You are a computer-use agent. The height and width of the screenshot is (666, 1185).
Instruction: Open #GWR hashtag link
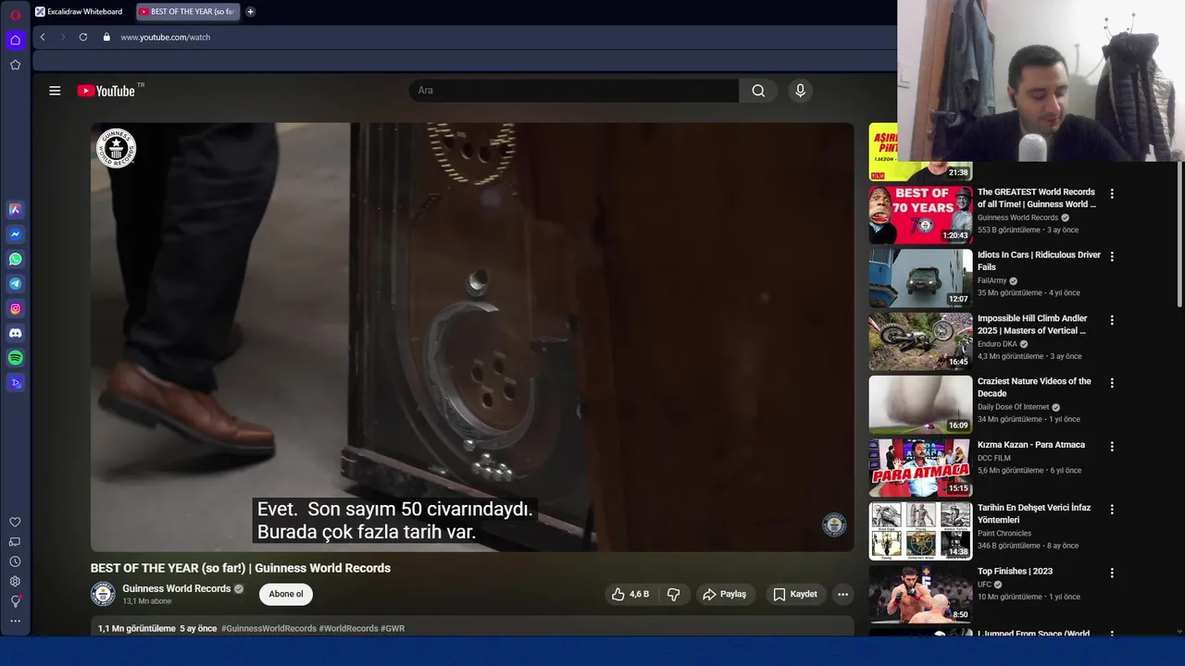(x=393, y=628)
